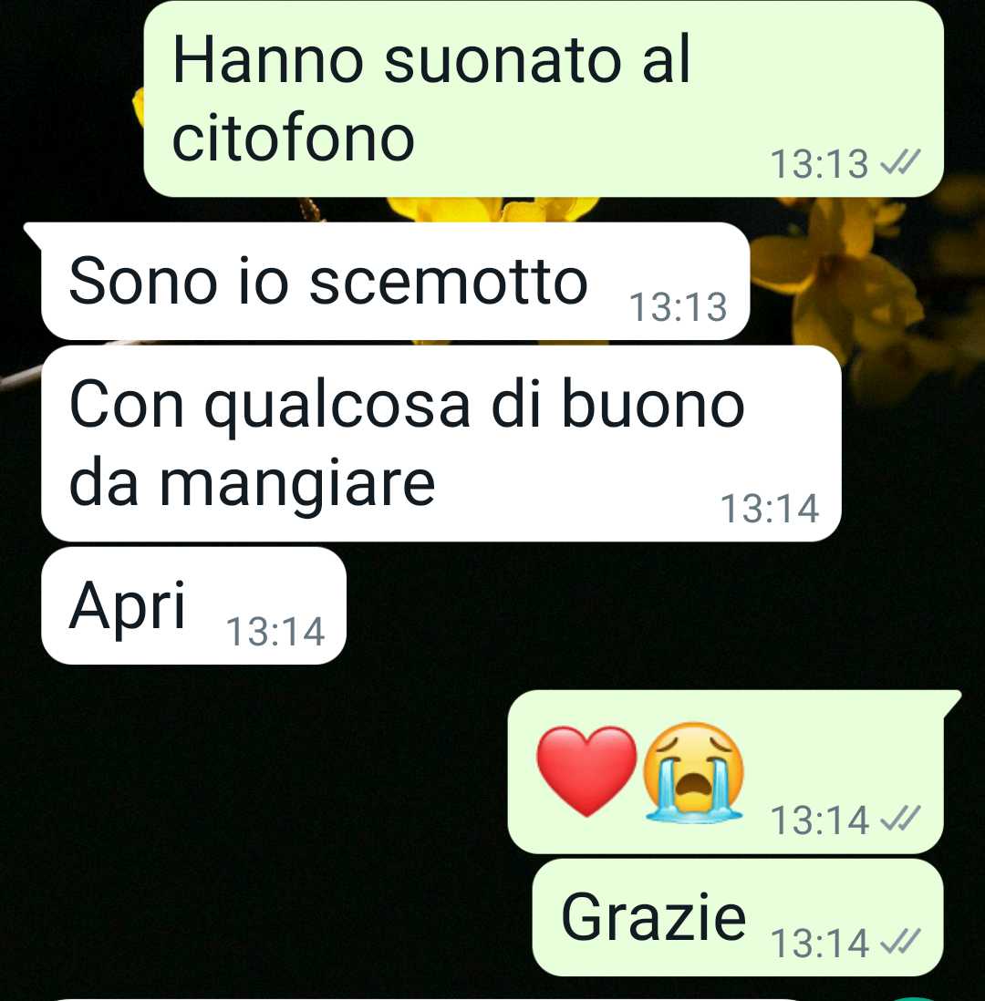Click double checkmarks on the emoji message
Image resolution: width=985 pixels, height=1001 pixels.
point(901,819)
